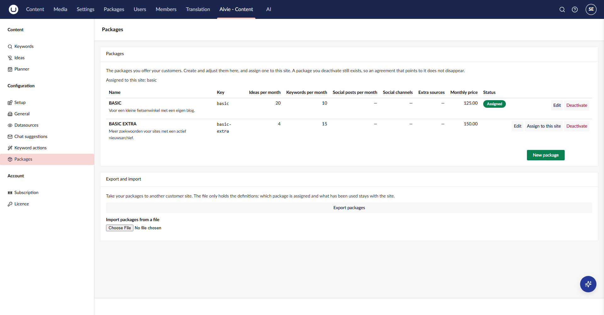This screenshot has height=315, width=604.
Task: Open the help question mark icon
Action: coord(575,9)
